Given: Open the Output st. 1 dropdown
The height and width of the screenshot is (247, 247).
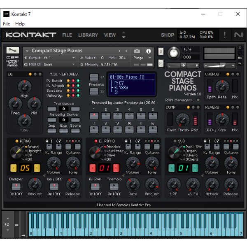Looking at the screenshot, I should 73,58.
